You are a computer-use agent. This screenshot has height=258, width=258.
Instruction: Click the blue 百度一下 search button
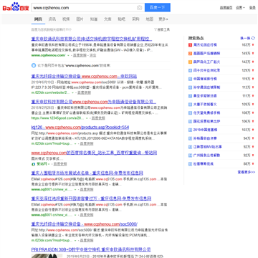[158, 7]
